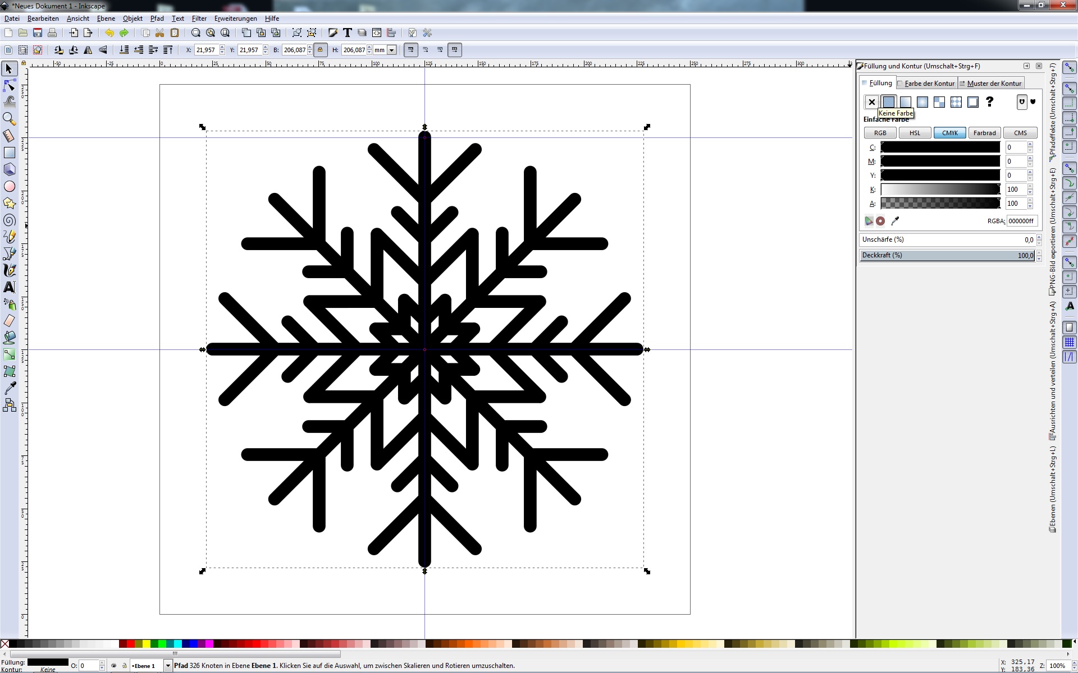Choose the Text tool in toolbox
Viewport: 1078px width, 673px height.
9,287
